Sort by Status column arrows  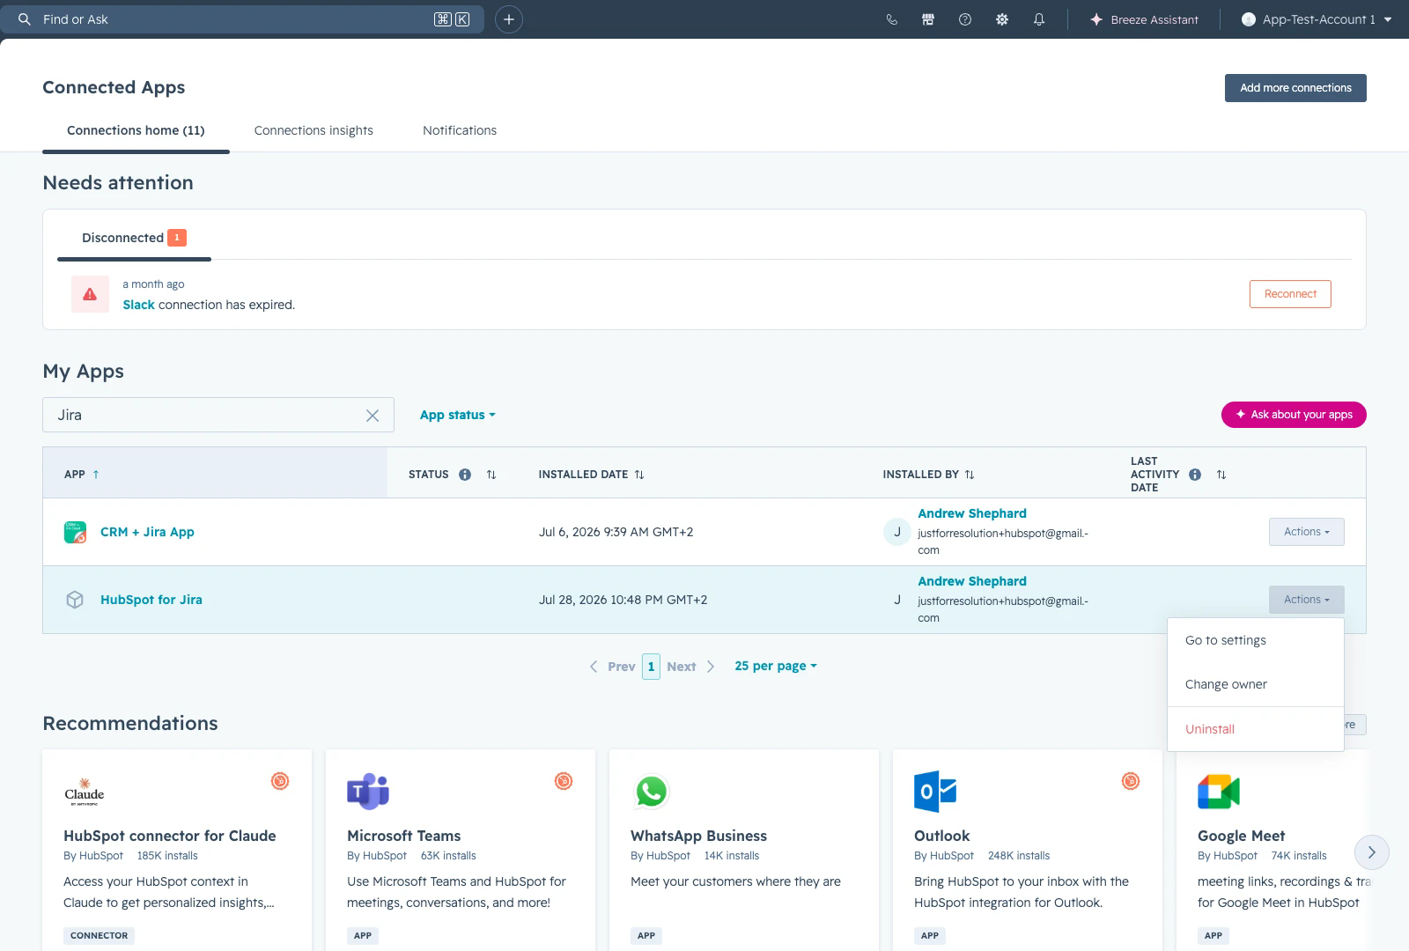pos(491,475)
